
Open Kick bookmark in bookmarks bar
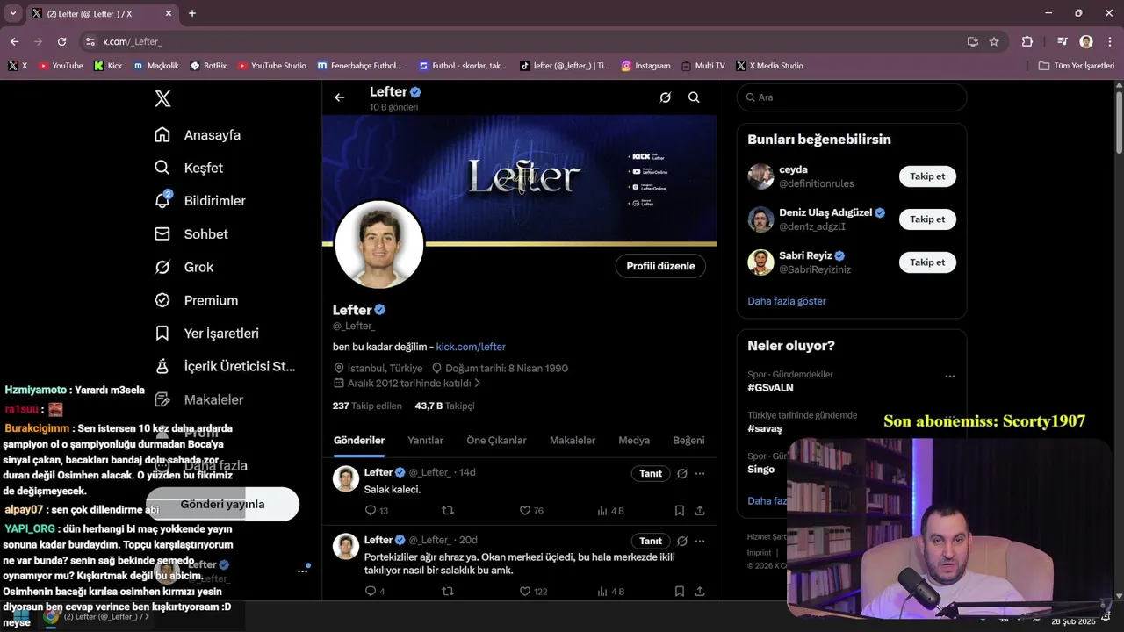[107, 66]
